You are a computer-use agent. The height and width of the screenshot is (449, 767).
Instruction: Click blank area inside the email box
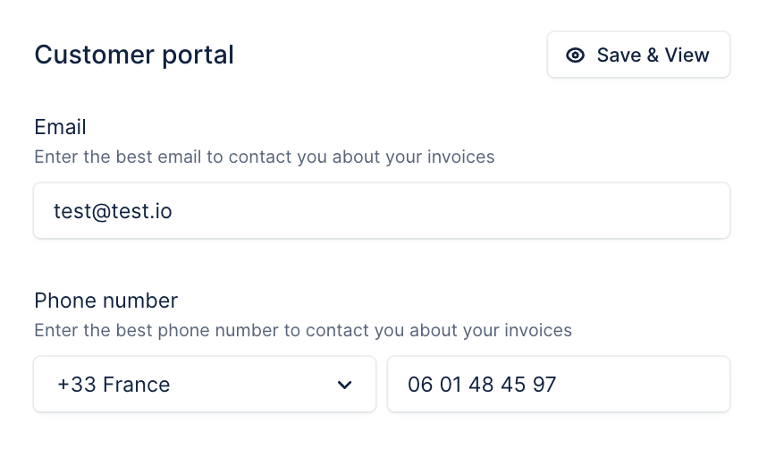coord(450,210)
